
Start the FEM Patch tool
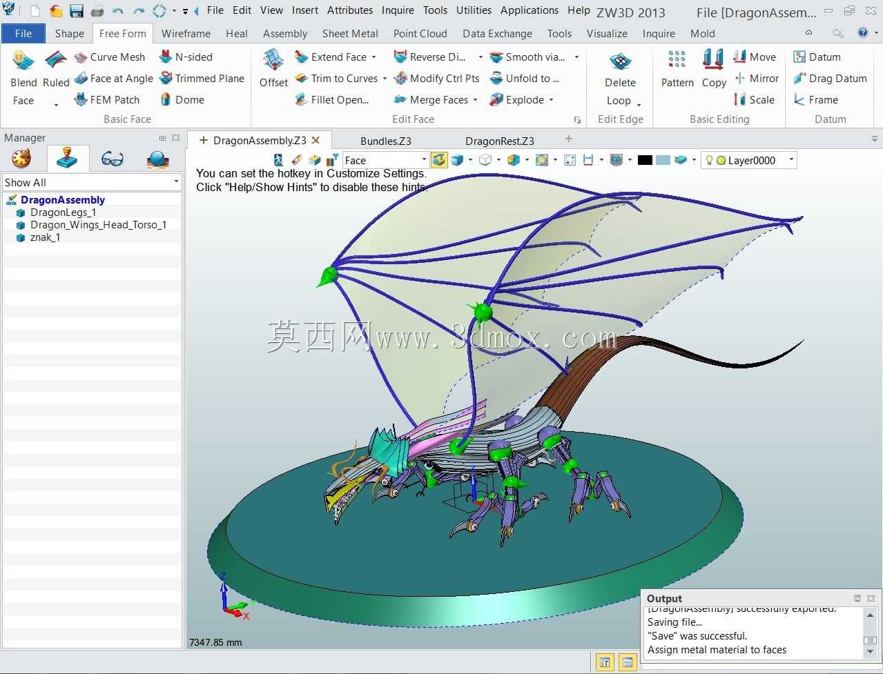point(107,100)
